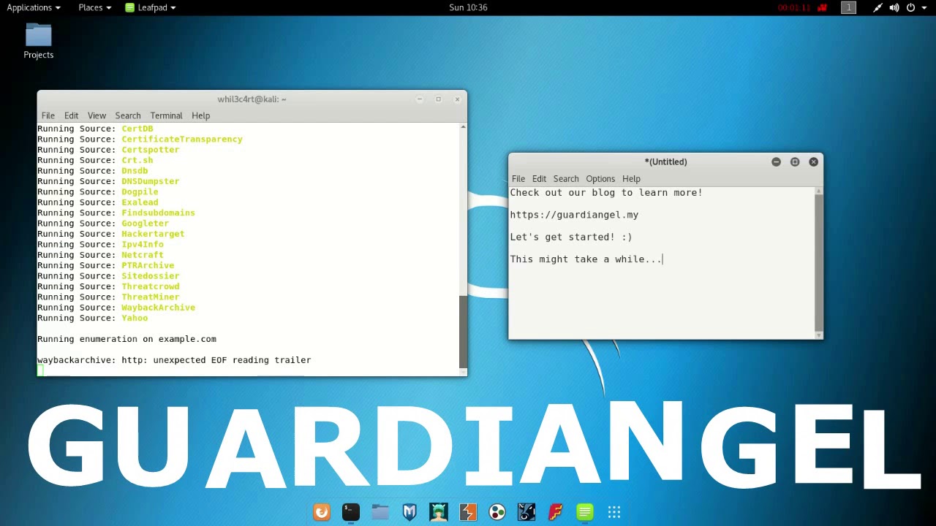
Task: Open terminal Search menu
Action: pyautogui.click(x=127, y=115)
